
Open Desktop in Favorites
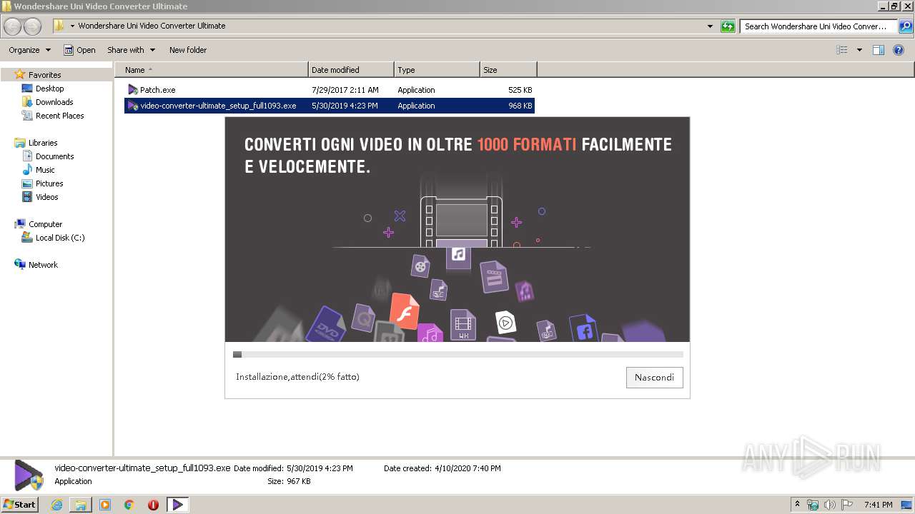tap(49, 89)
